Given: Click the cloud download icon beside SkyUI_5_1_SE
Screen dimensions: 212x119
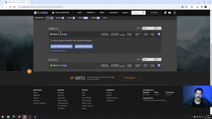Looking at the screenshot, I should 66,65.
